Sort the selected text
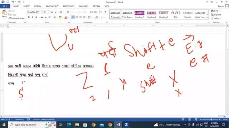 (x=101, y=12)
